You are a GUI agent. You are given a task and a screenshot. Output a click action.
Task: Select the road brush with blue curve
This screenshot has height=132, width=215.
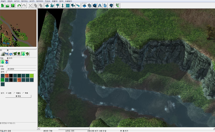(x=7, y=54)
